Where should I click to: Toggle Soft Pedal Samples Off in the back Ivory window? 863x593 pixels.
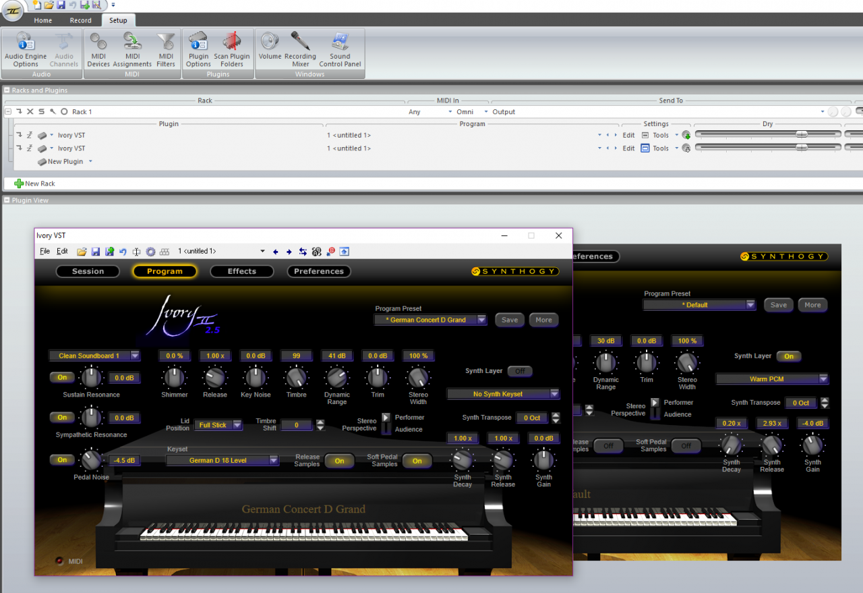pyautogui.click(x=686, y=446)
